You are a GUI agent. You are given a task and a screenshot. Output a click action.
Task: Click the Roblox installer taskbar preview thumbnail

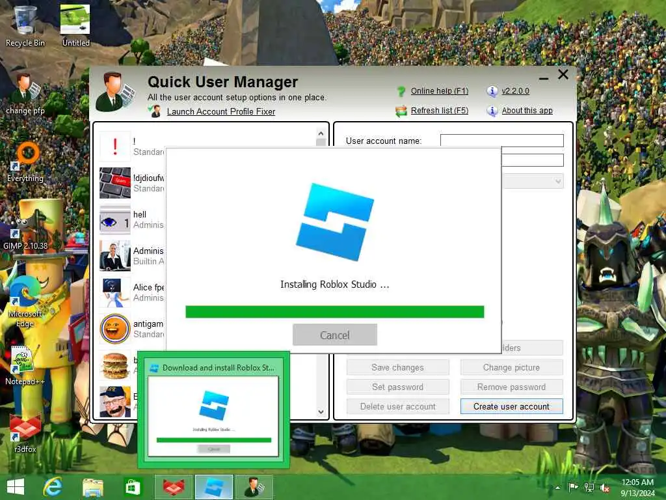[x=213, y=410]
